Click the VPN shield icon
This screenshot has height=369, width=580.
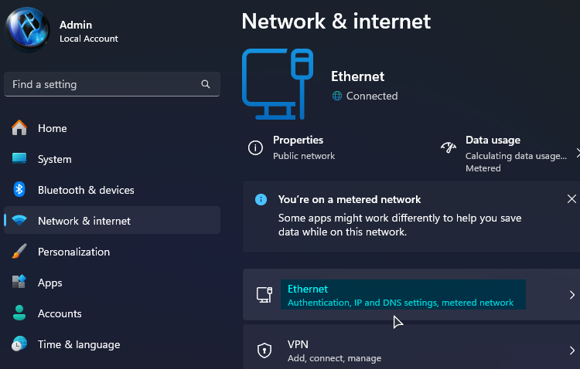click(264, 350)
